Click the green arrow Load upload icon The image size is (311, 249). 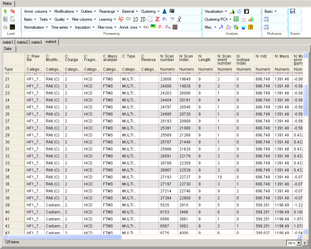pyautogui.click(x=5, y=11)
